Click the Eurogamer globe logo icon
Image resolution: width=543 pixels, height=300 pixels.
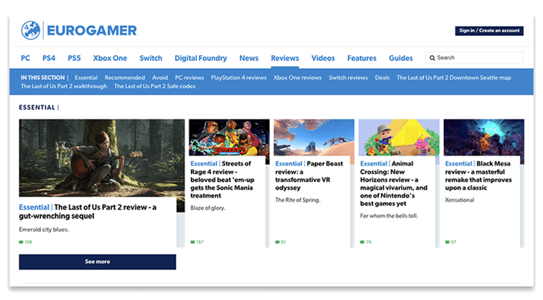click(31, 30)
